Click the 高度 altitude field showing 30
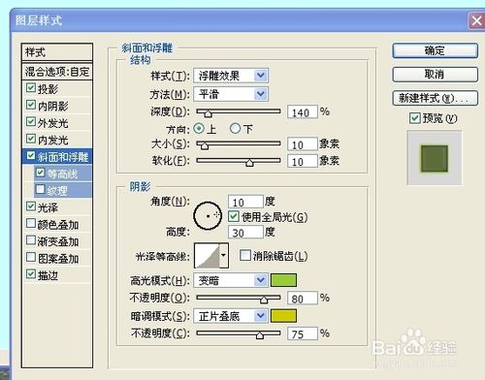 tap(245, 233)
